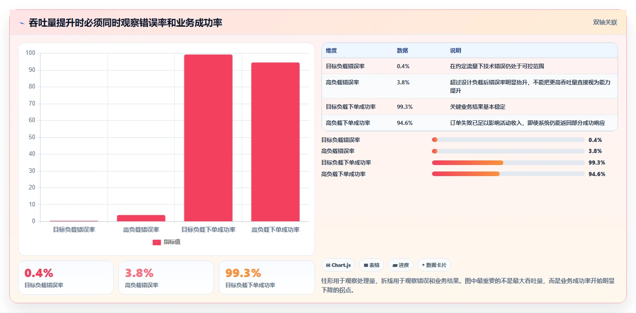Click the description starting with 订单失败已足以影响活动收入

click(527, 123)
